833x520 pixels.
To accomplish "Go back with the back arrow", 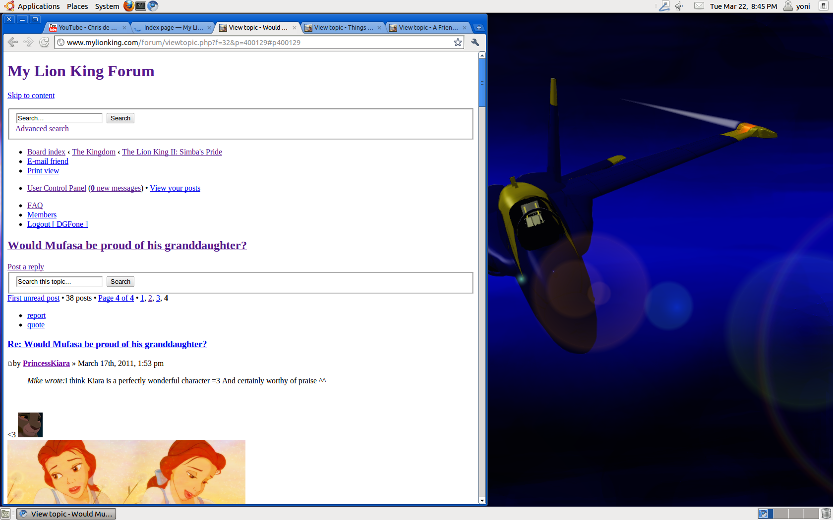I will (x=13, y=43).
